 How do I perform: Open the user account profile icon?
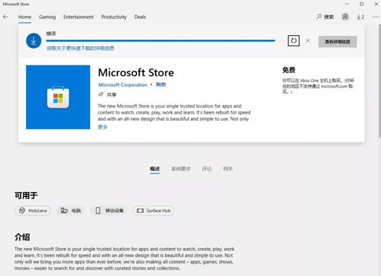pos(345,17)
